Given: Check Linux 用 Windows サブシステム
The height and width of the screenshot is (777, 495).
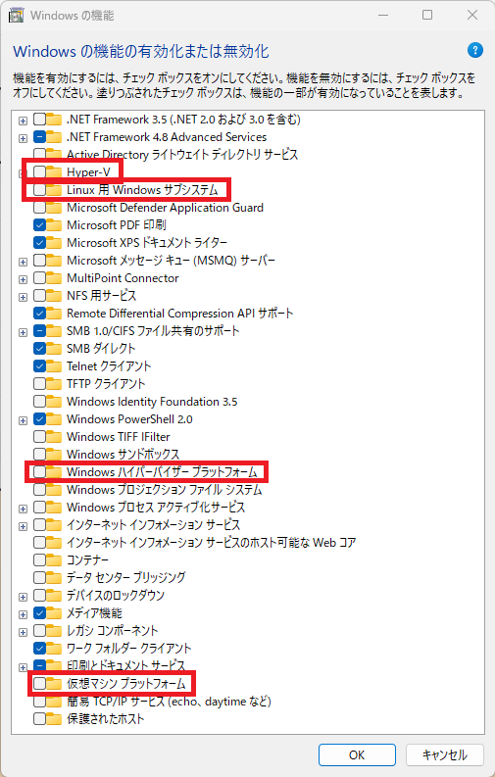Looking at the screenshot, I should pos(39,190).
